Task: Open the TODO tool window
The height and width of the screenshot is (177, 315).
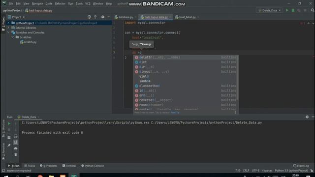Action: click(x=30, y=166)
